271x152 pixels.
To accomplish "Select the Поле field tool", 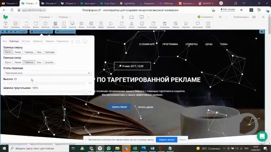I will [64, 25].
